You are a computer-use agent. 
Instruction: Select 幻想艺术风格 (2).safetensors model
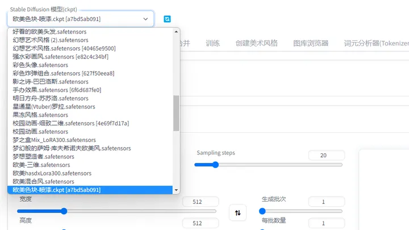90,40
